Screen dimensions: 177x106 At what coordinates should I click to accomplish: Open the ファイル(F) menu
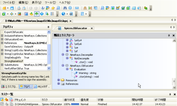[x=9, y=2]
